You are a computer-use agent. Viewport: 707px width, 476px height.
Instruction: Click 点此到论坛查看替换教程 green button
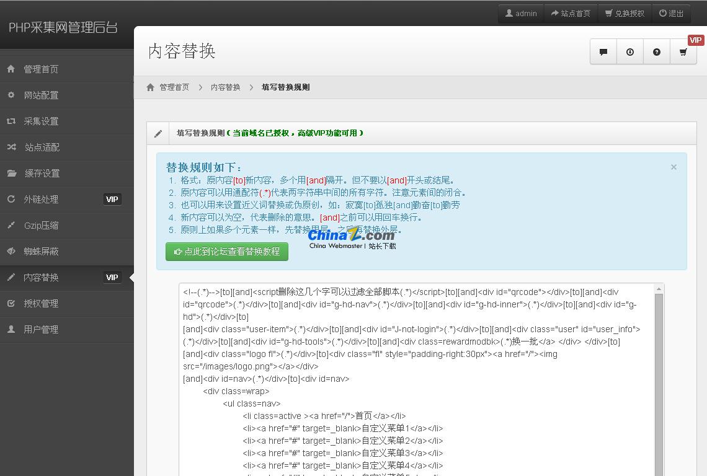227,252
